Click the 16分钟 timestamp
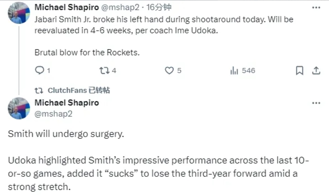 click(160, 7)
